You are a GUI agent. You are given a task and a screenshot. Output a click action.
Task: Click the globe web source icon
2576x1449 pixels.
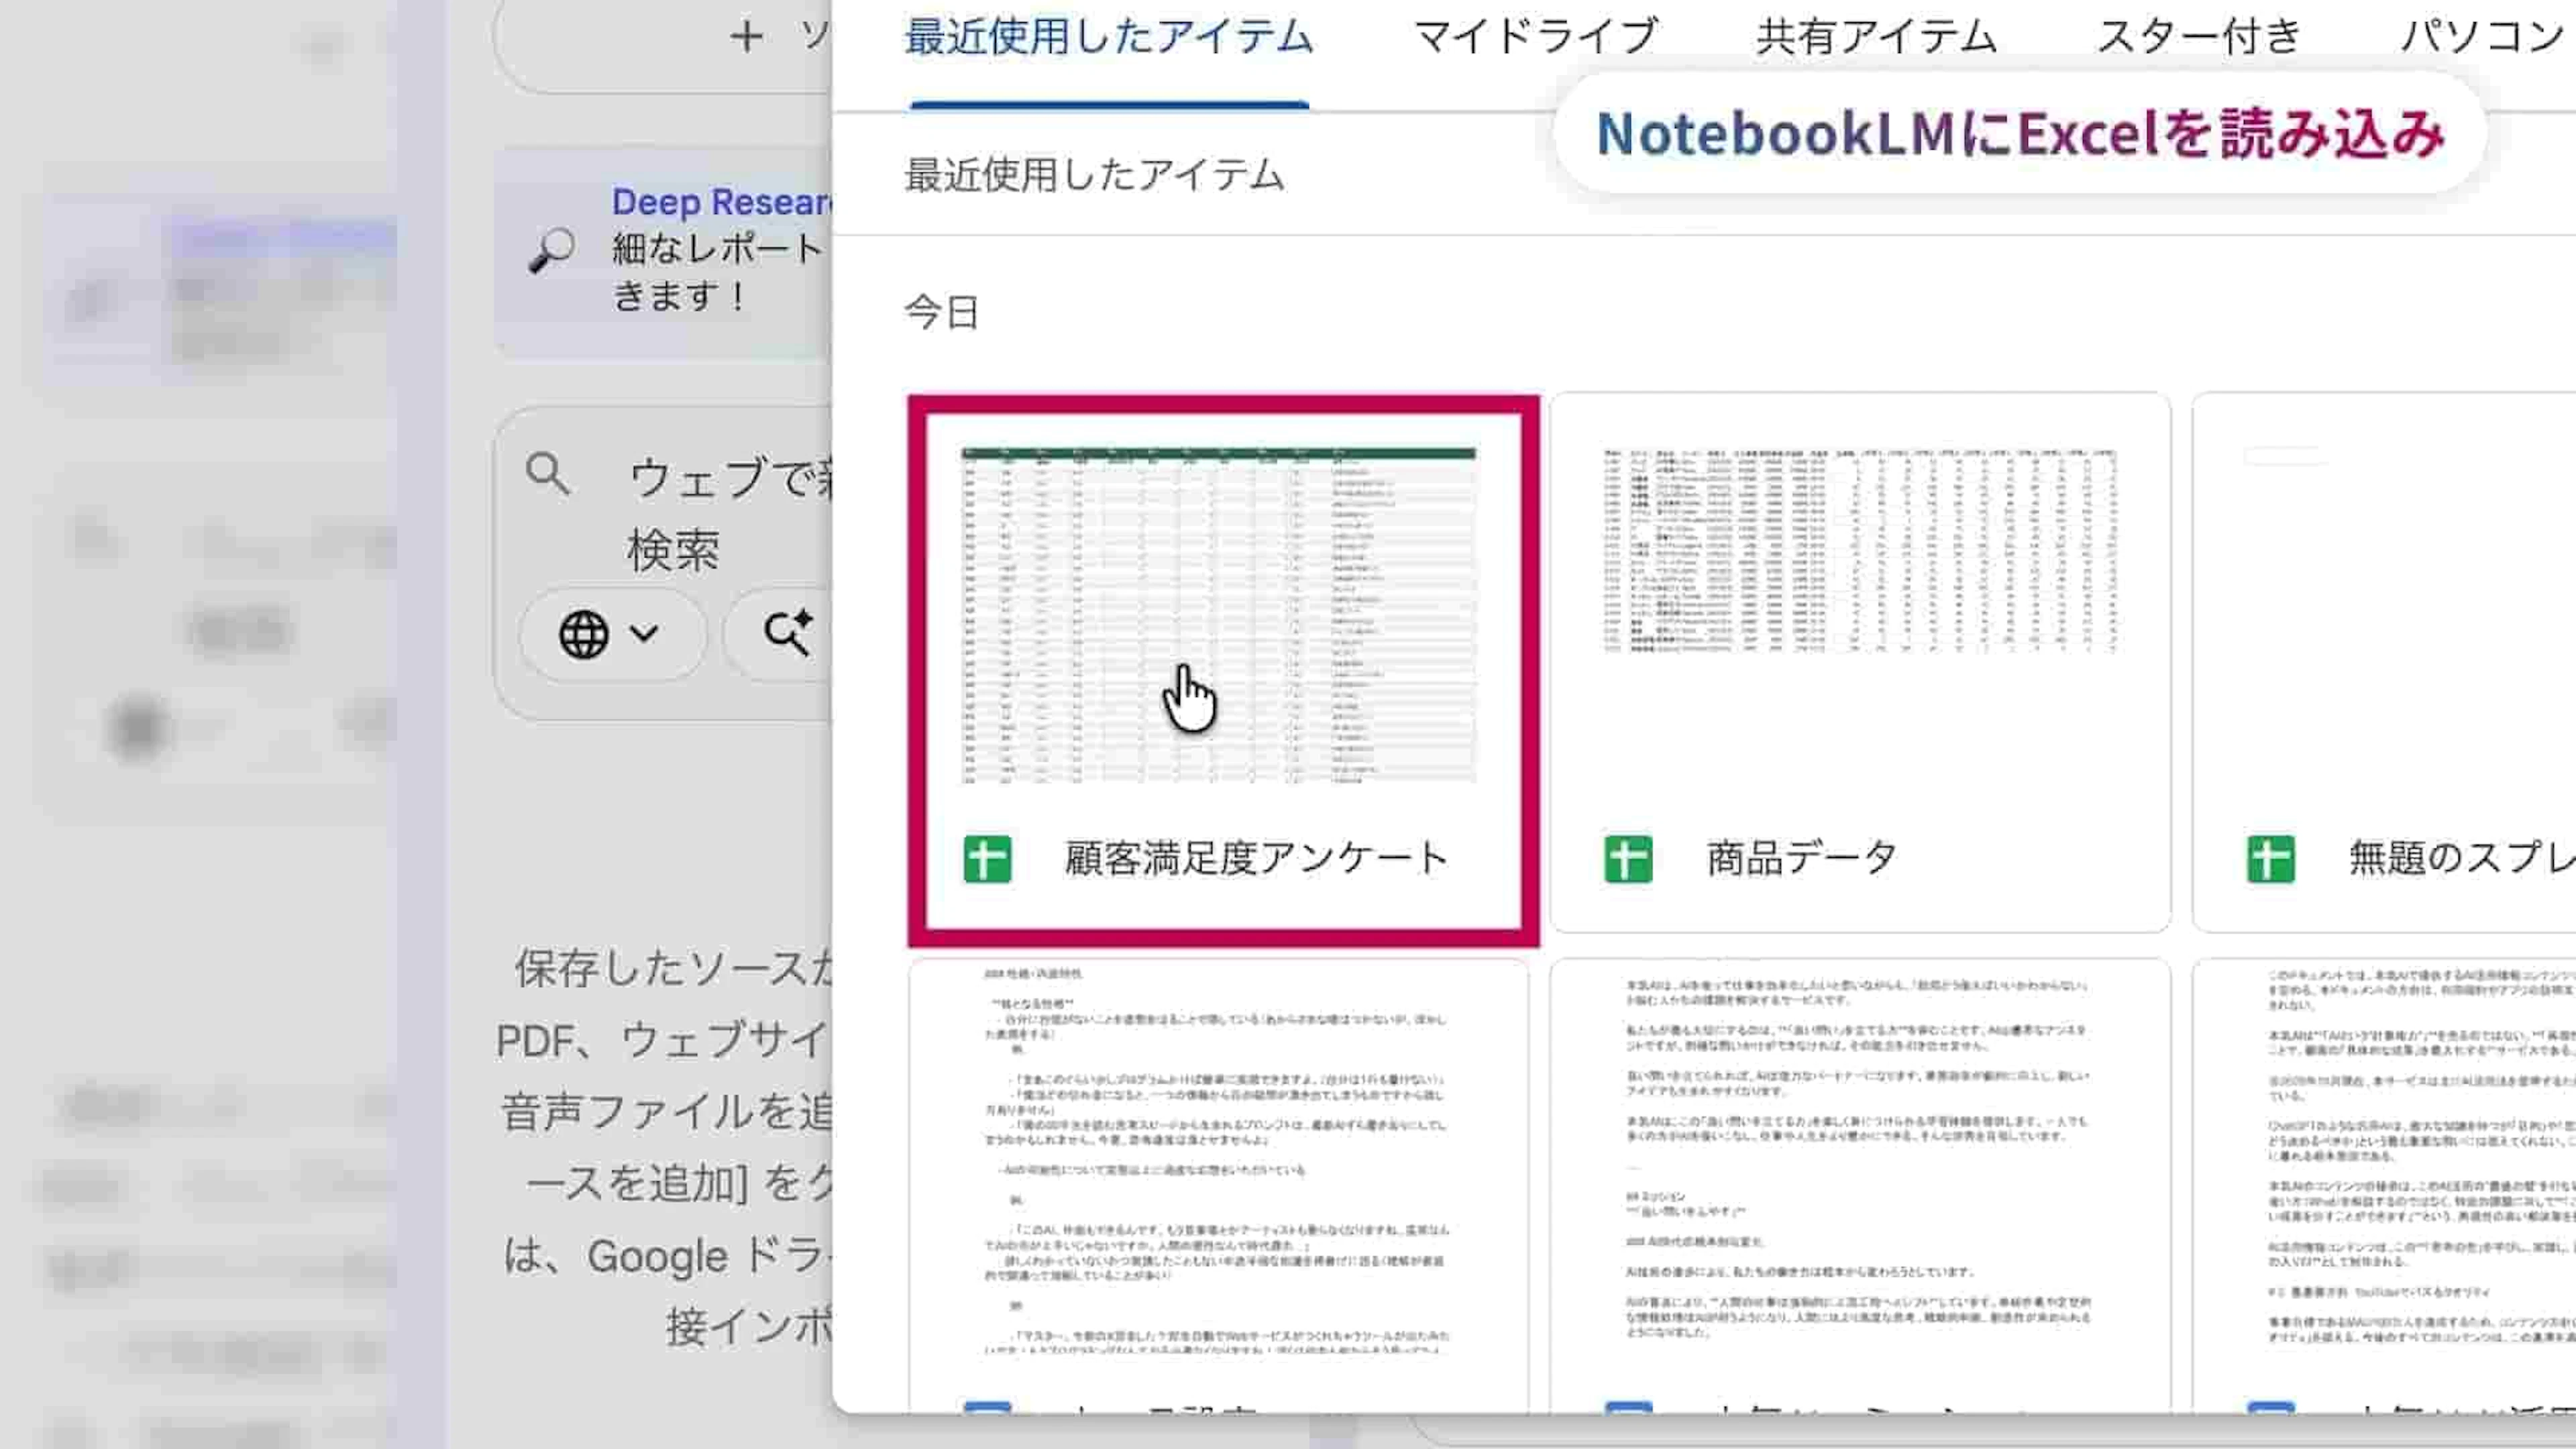tap(584, 634)
